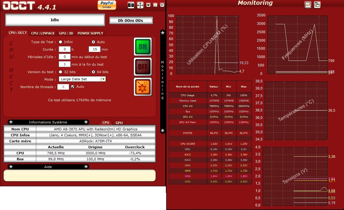Open the POWER SUPPLY tab
Screen dimensions: 344x210
[x=90, y=33]
